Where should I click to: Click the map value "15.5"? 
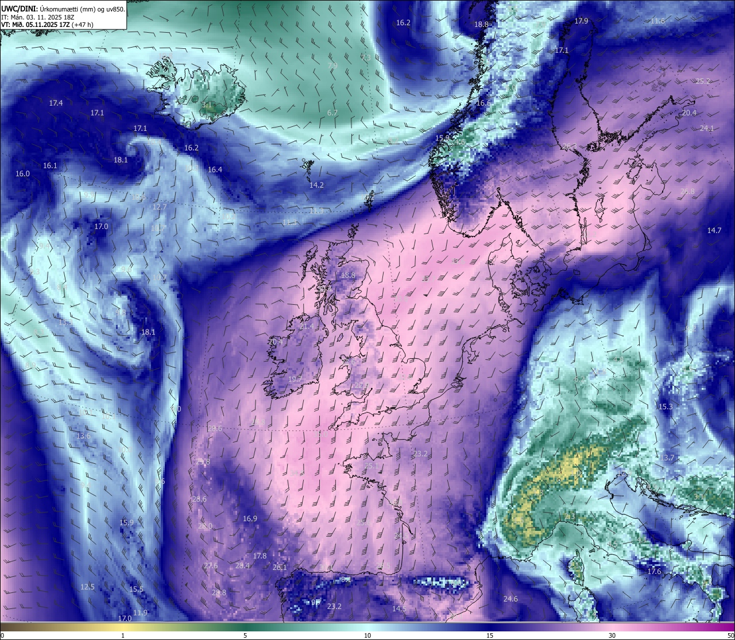pos(136,589)
